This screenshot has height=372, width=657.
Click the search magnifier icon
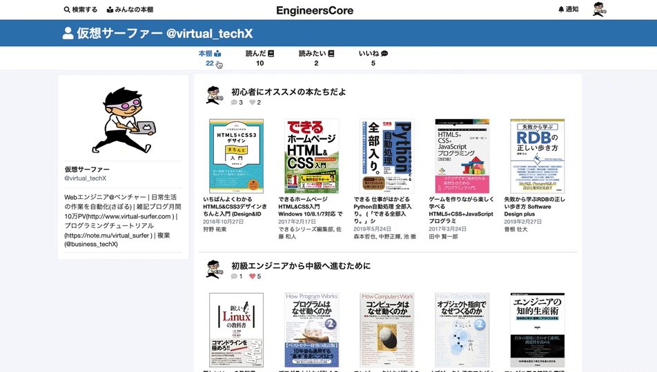tap(67, 9)
